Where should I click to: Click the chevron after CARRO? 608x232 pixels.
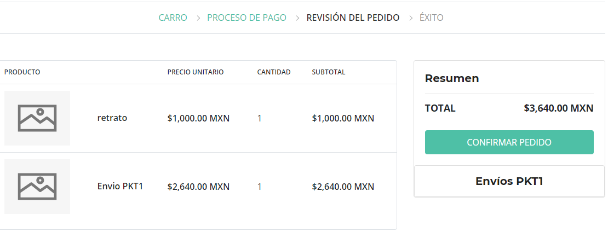(198, 18)
